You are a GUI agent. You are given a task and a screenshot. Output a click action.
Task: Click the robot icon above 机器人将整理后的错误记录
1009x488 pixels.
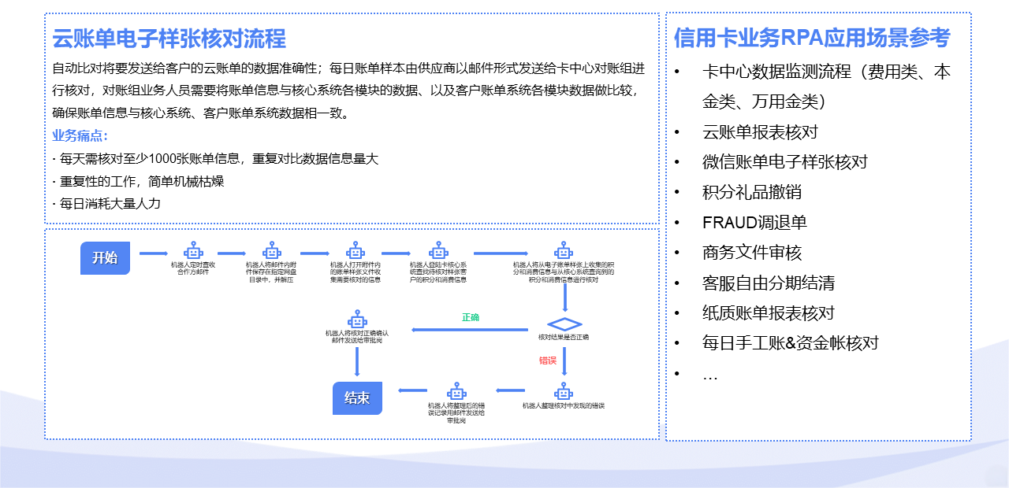click(x=456, y=391)
